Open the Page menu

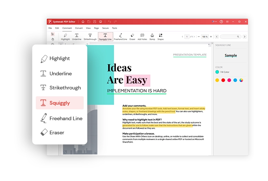click(96, 28)
